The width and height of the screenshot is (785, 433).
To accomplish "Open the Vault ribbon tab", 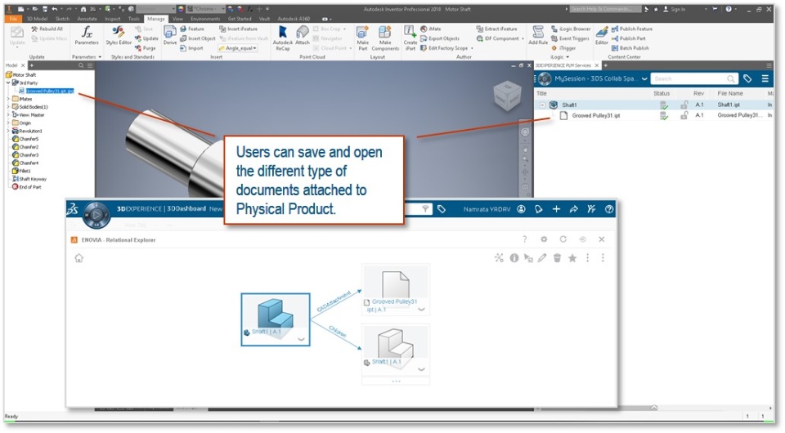I will tap(264, 19).
